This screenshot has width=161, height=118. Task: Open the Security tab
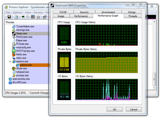(x=84, y=12)
